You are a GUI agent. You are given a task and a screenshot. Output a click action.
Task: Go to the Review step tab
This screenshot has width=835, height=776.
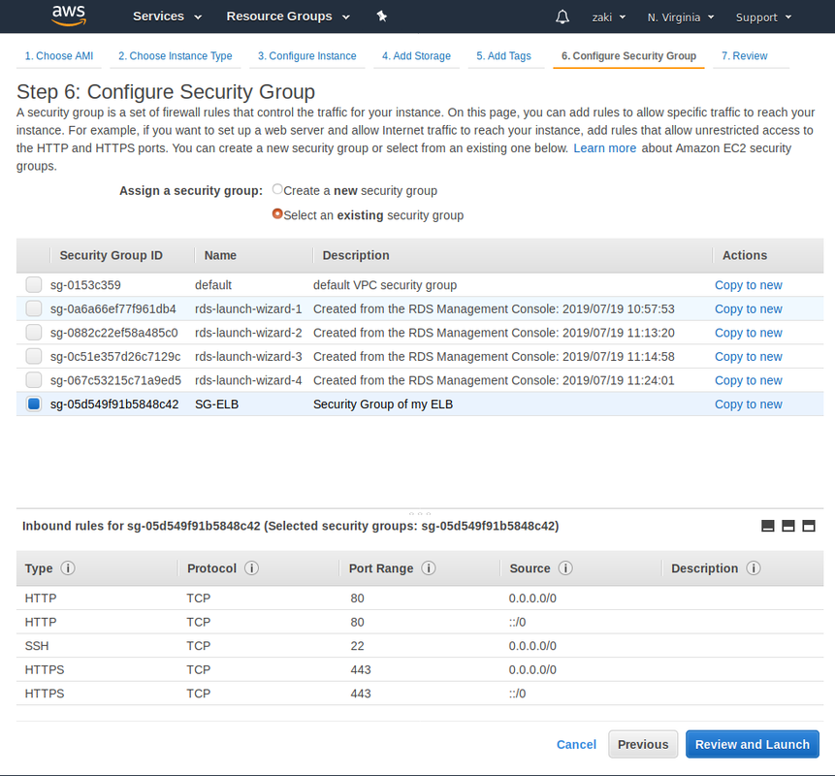(744, 56)
